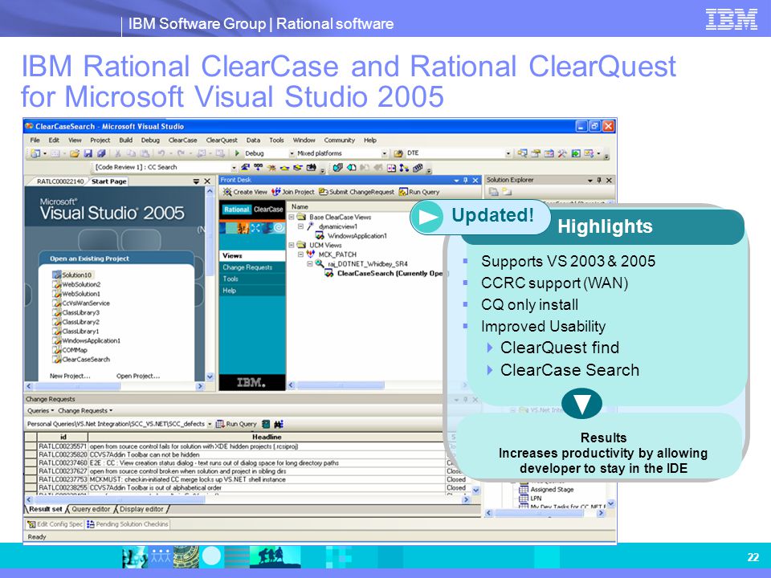Toggle auto-hide pin on Solution Explorer panel

click(x=599, y=181)
